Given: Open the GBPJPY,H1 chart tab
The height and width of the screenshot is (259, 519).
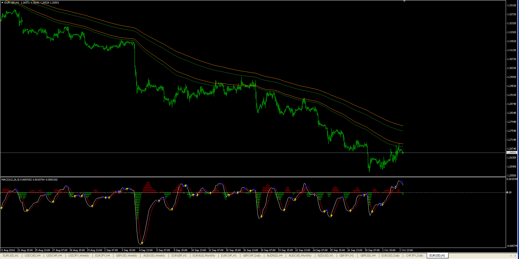Looking at the screenshot, I should [346, 255].
